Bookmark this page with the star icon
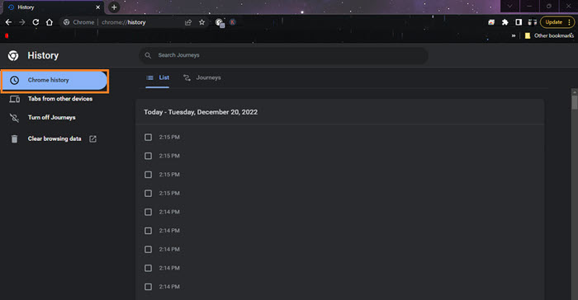 tap(201, 22)
